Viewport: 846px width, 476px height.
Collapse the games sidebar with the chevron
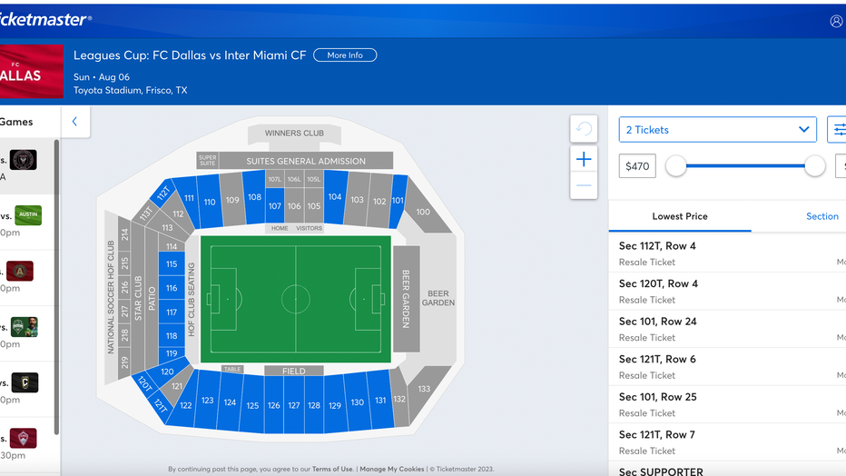coord(75,122)
